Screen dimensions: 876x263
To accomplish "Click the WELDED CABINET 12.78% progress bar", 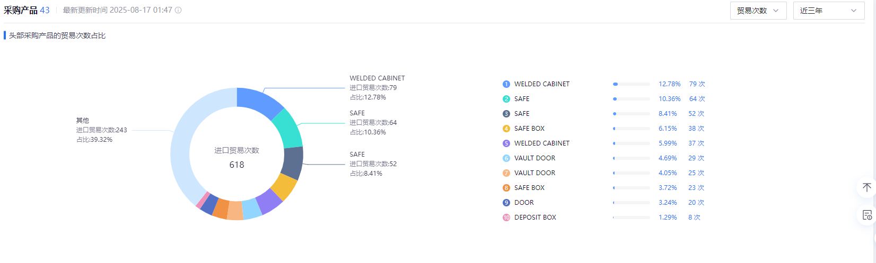I will (631, 84).
